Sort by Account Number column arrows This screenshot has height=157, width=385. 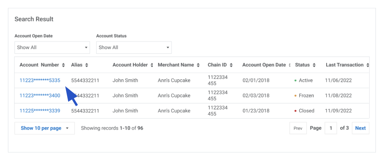(x=63, y=65)
